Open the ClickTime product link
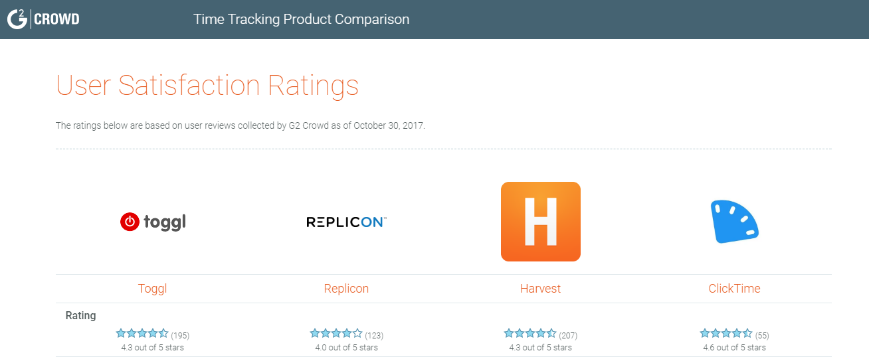This screenshot has width=869, height=361. pyautogui.click(x=735, y=289)
